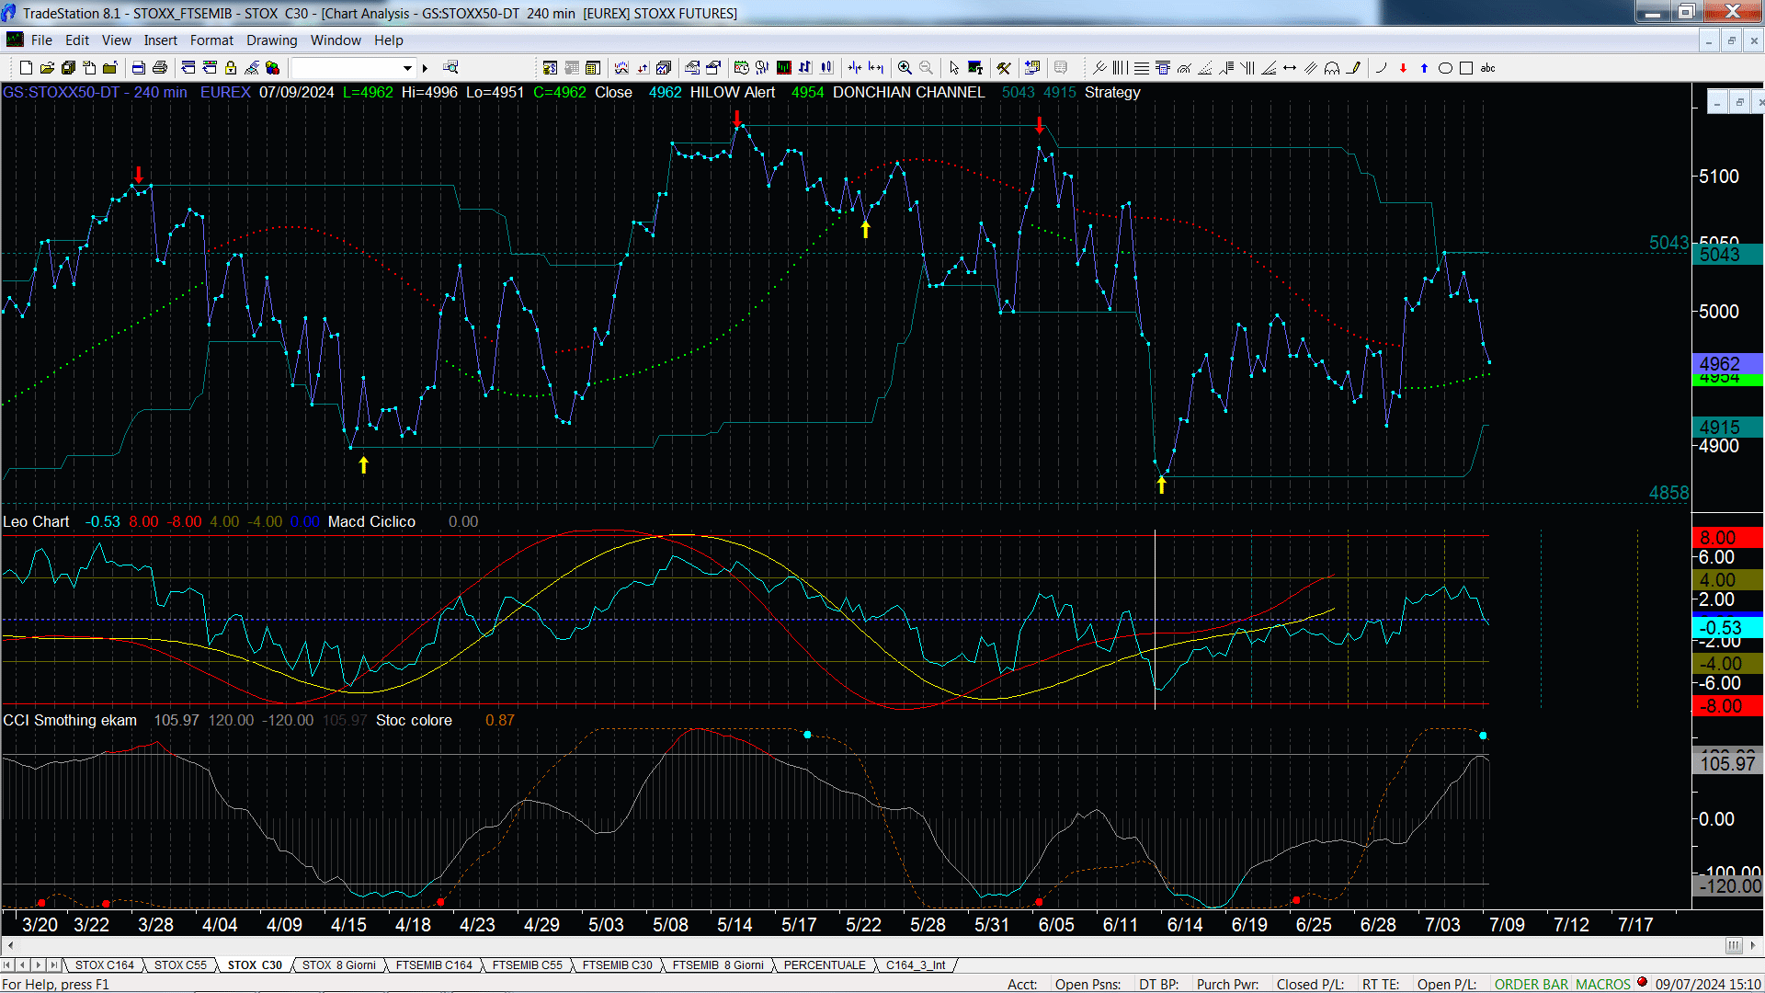Select the horizontal lines drawing tool
Image resolution: width=1765 pixels, height=993 pixels.
(1142, 67)
